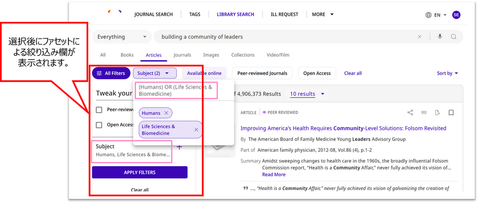The image size is (478, 203).
Task: Switch to the Books tab
Action: point(127,55)
